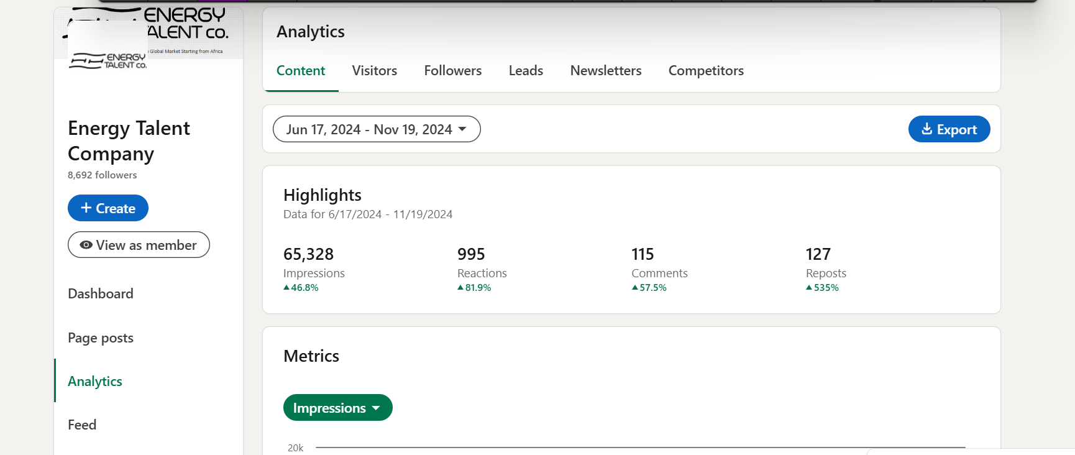Click the Analytics page heading
This screenshot has width=1075, height=455.
pos(311,32)
